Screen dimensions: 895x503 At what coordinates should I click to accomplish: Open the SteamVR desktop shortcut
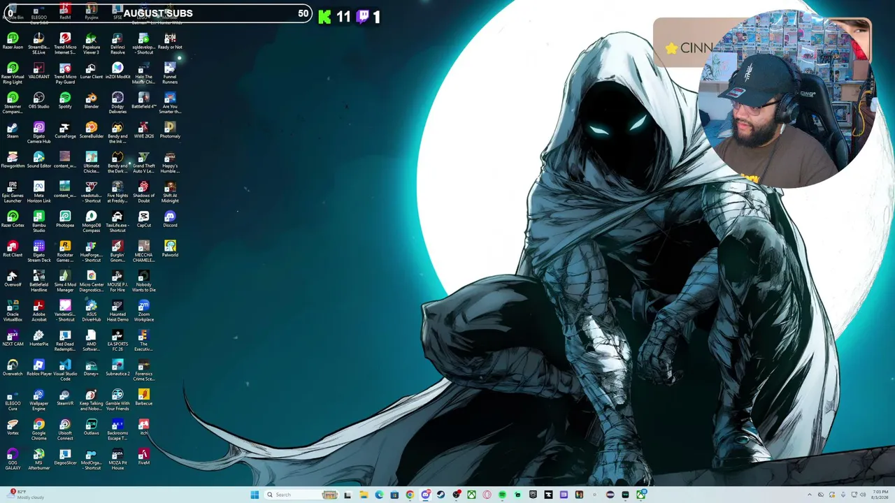tap(65, 398)
